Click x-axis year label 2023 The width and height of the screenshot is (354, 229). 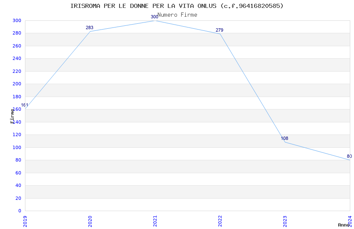(285, 222)
